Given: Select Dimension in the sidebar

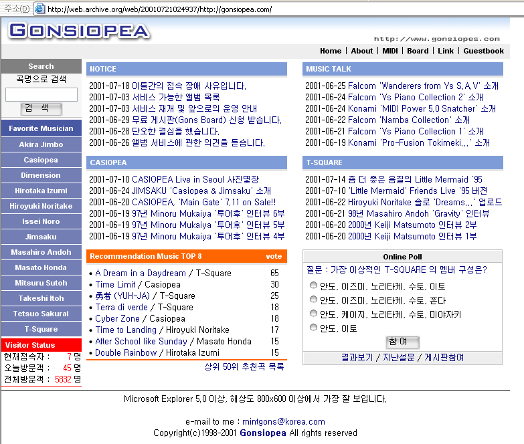Looking at the screenshot, I should click(x=41, y=175).
